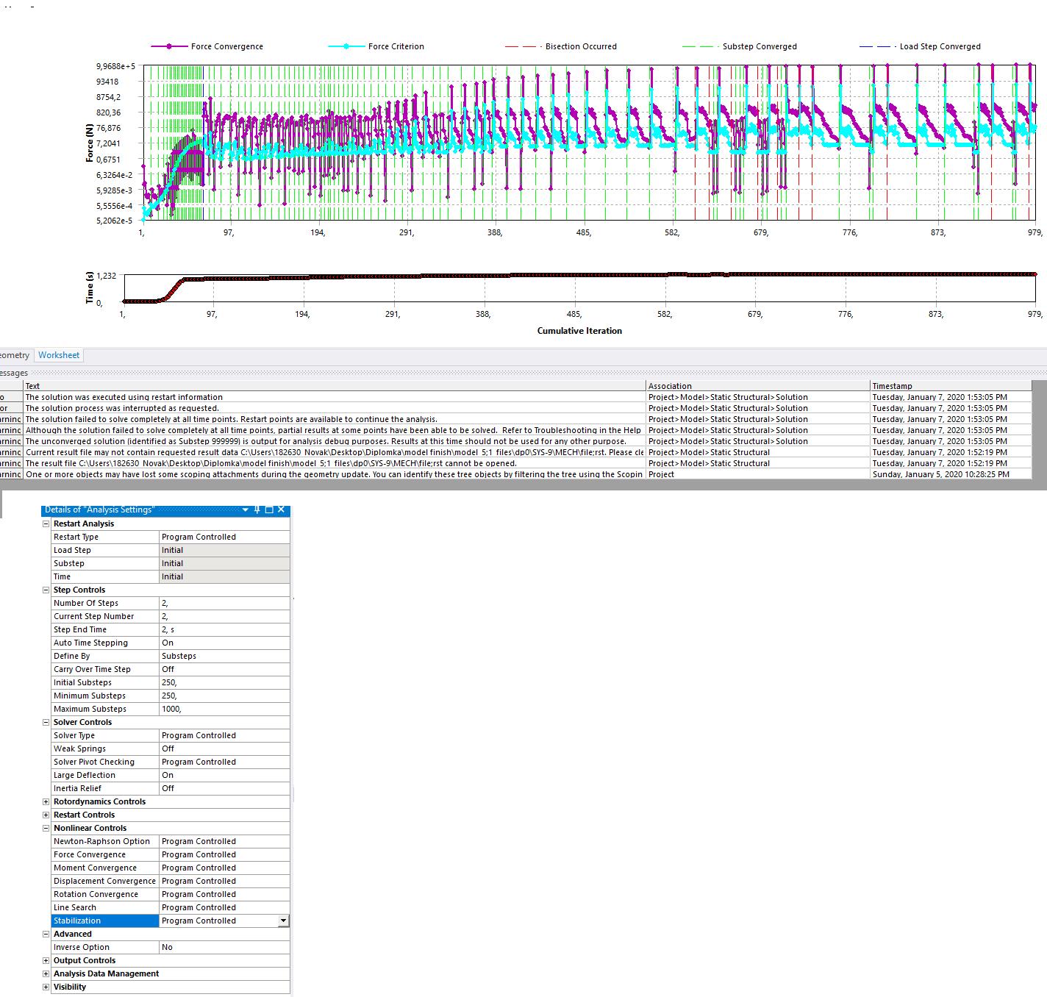Select the 'lost some scoping attachments' message
1047x997 pixels.
tap(334, 474)
